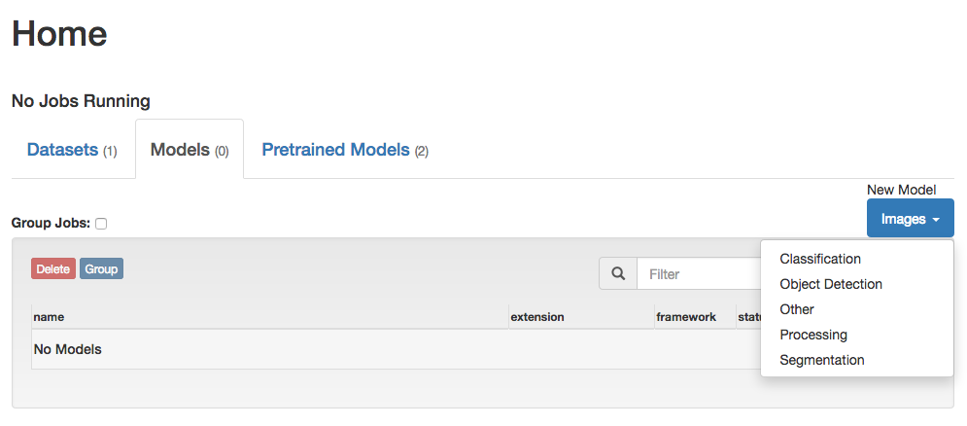Click the blue Group button

[101, 268]
